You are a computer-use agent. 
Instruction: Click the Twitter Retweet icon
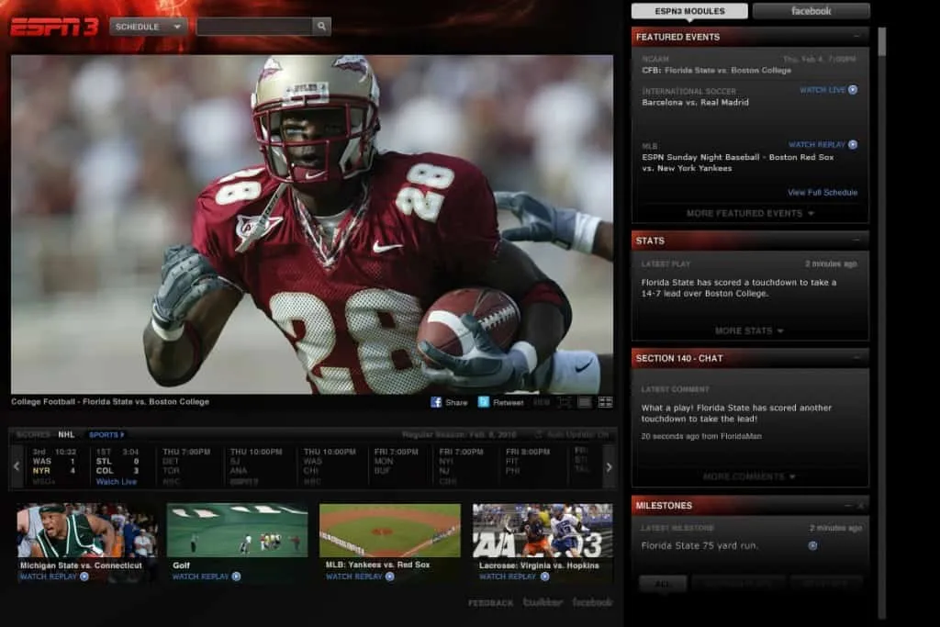pyautogui.click(x=483, y=402)
